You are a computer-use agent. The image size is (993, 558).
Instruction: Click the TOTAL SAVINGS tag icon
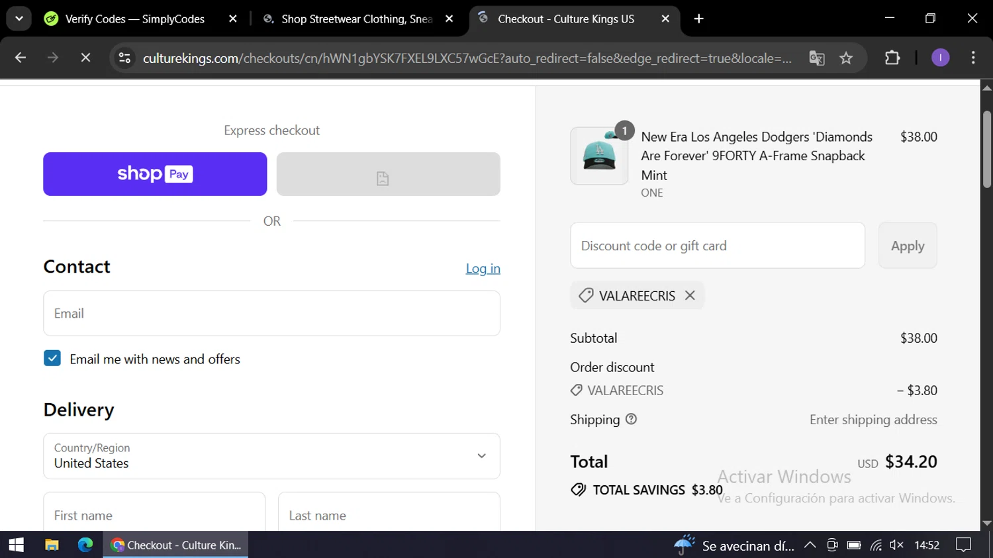[x=579, y=490]
